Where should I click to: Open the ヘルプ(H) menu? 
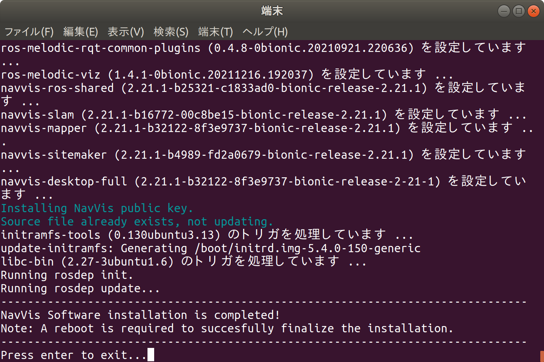[x=265, y=32]
